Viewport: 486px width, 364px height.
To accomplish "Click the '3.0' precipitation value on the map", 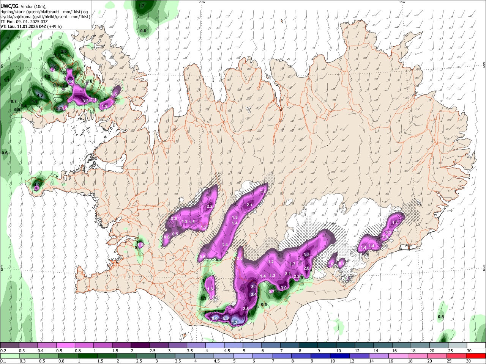I will coord(283,288).
